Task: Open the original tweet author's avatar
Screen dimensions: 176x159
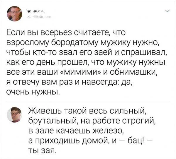Action: [14, 13]
